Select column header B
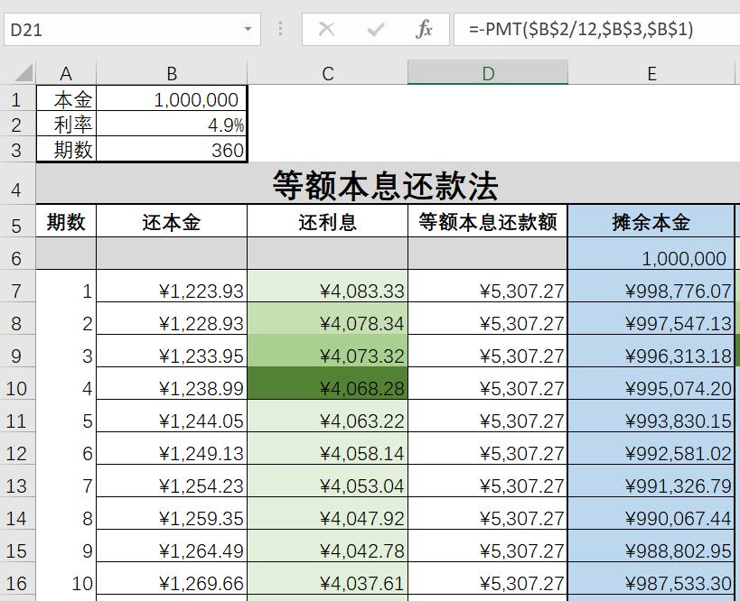Screen dimensions: 740x601 [x=172, y=72]
